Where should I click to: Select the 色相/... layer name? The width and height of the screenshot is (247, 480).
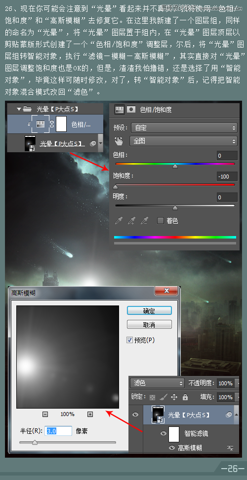coord(81,124)
